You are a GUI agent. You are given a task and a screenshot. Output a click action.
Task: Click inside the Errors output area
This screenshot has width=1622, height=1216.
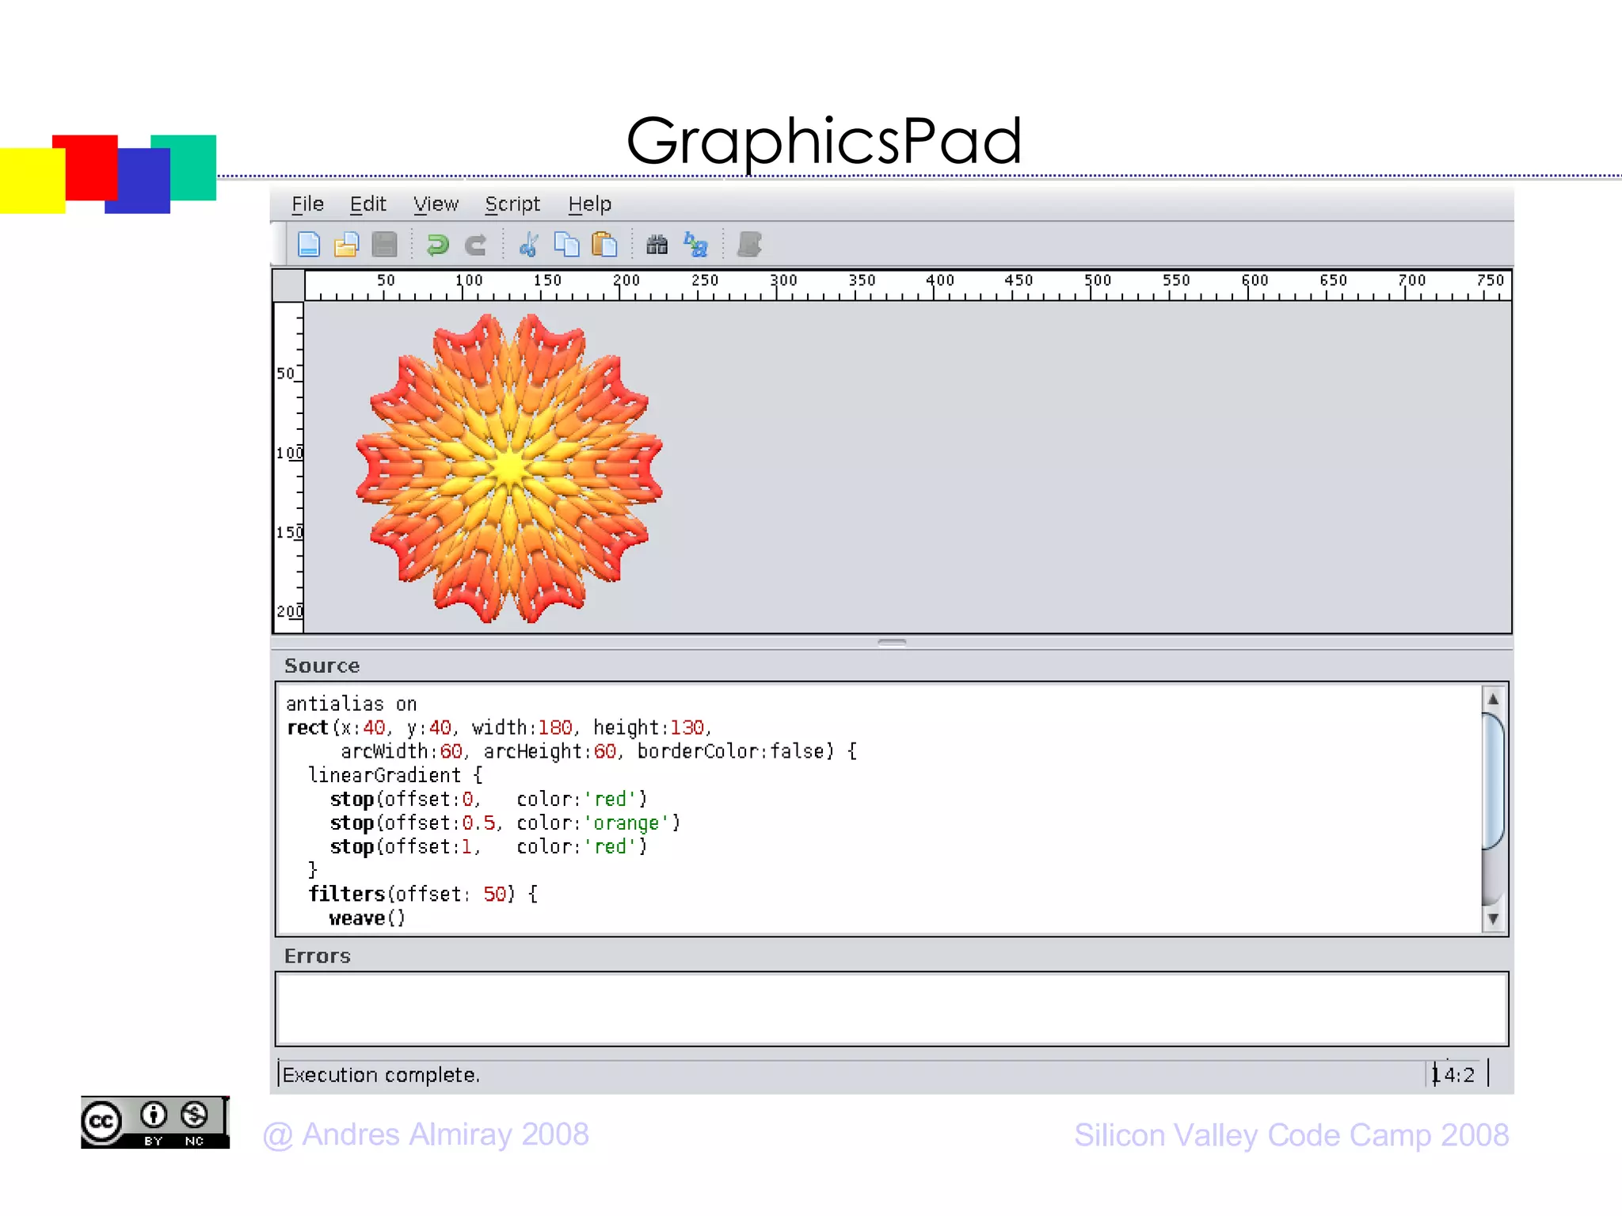891,1009
